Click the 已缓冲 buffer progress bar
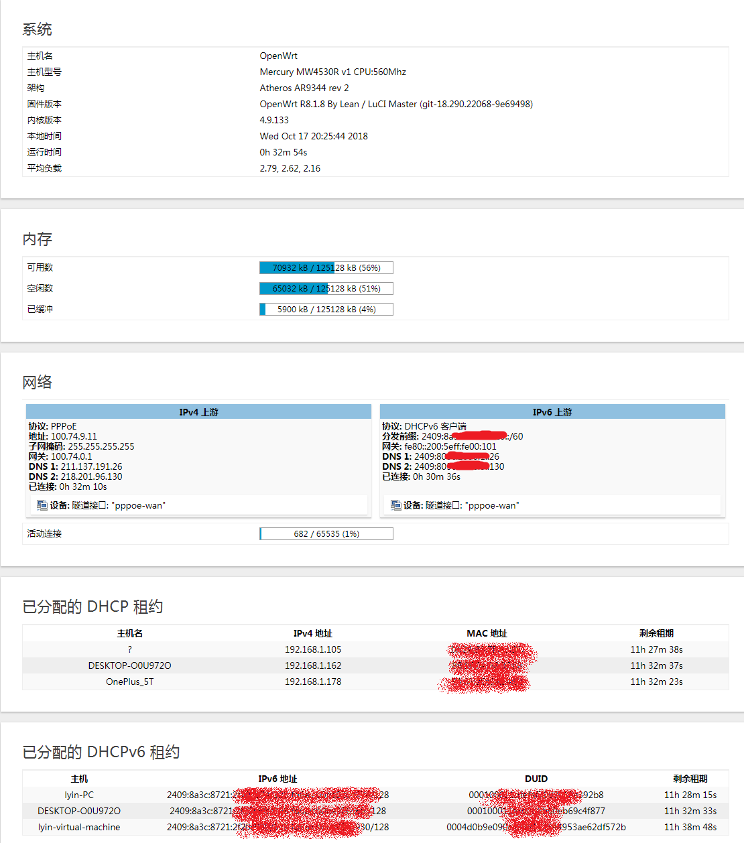This screenshot has width=744, height=843. tap(326, 309)
